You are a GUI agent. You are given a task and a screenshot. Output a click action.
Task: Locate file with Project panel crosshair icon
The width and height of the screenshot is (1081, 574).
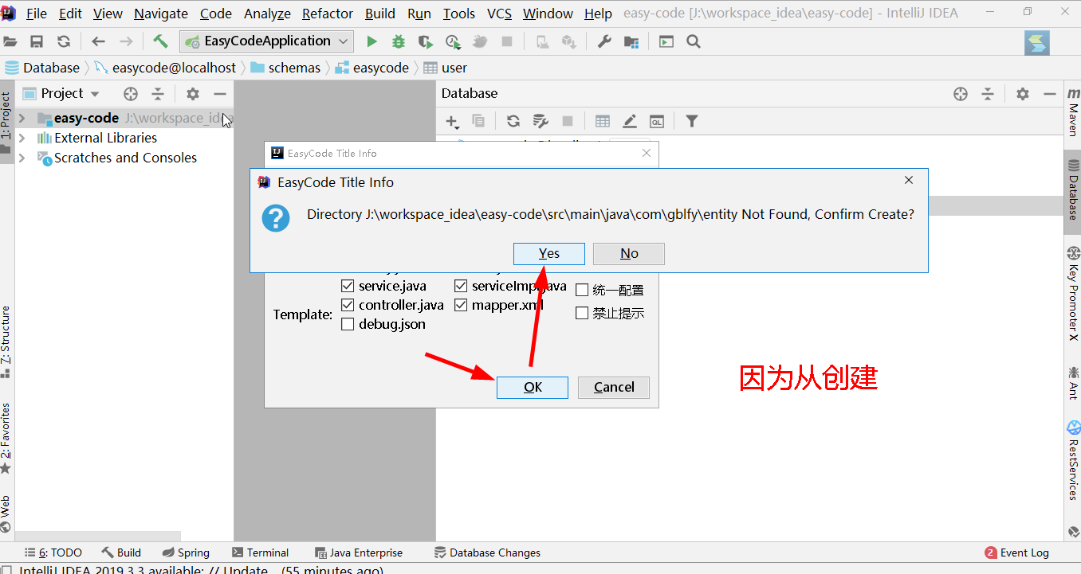(131, 94)
